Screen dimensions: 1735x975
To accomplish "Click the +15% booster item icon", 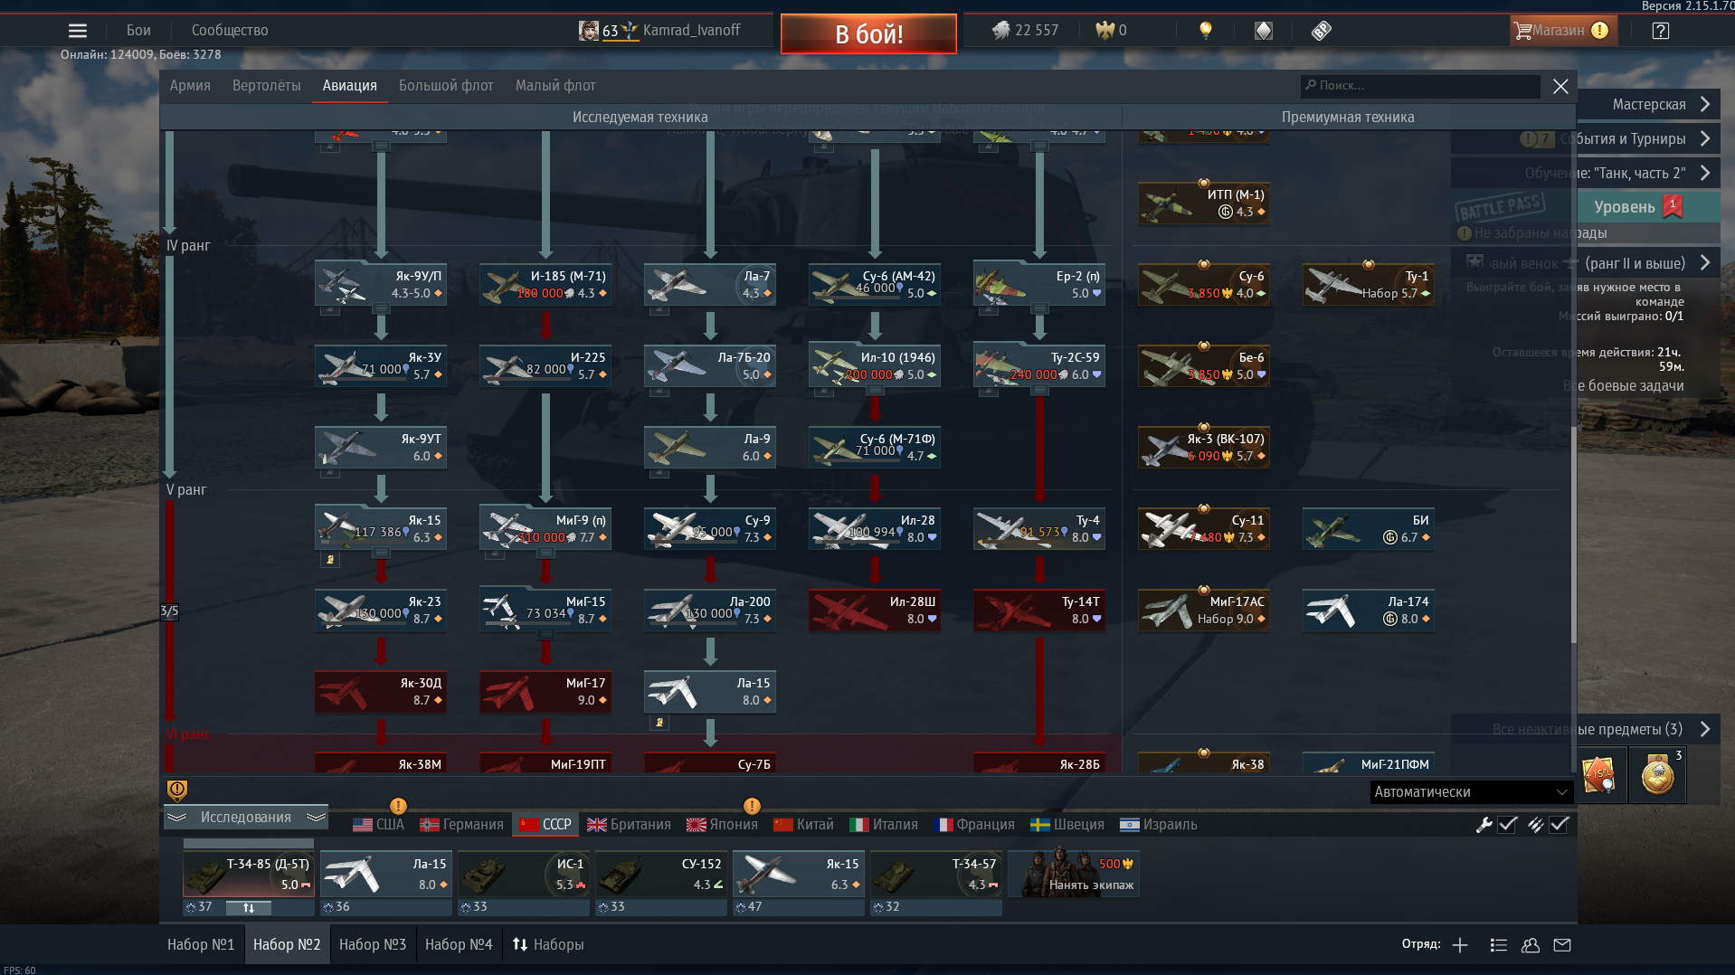I will 1599,775.
